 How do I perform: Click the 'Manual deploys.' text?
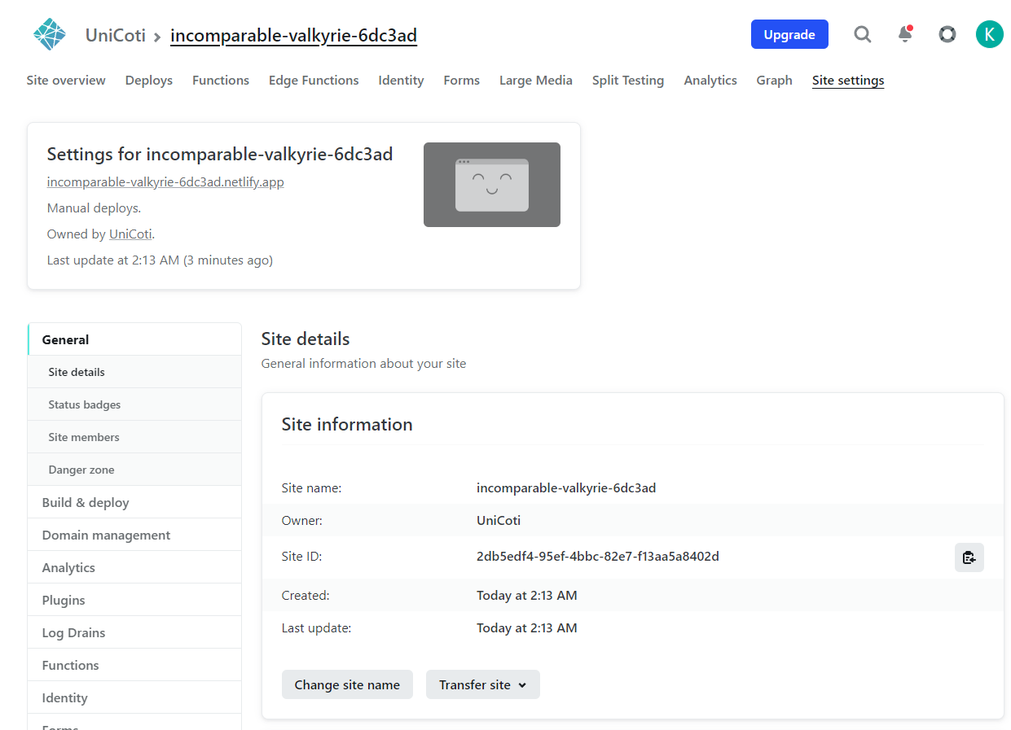point(94,208)
